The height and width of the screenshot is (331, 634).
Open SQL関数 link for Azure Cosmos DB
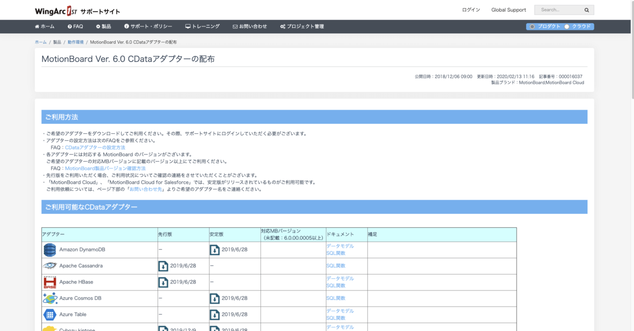(335, 298)
